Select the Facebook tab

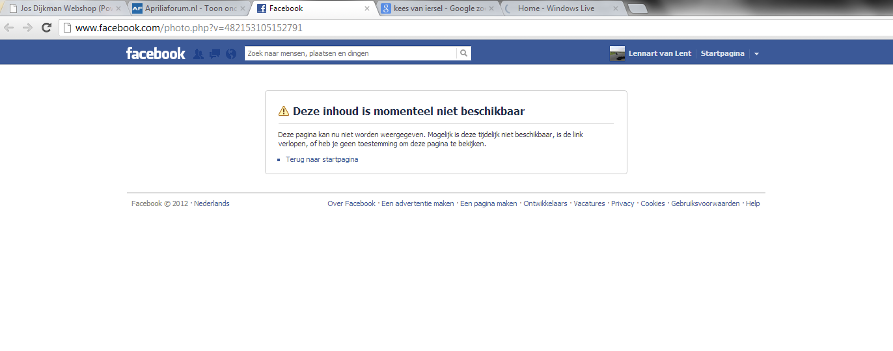tap(312, 8)
